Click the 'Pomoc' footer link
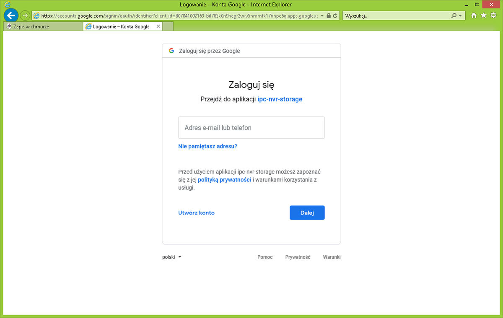The height and width of the screenshot is (318, 503). pyautogui.click(x=265, y=257)
